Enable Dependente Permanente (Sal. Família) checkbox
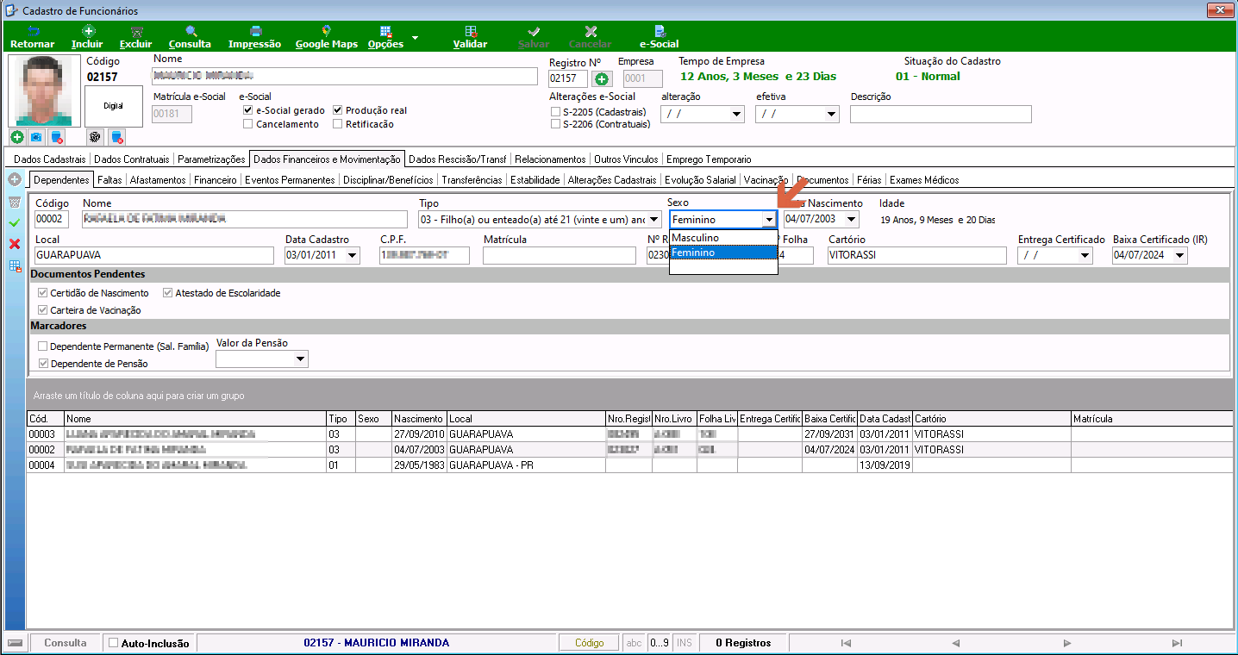 43,346
